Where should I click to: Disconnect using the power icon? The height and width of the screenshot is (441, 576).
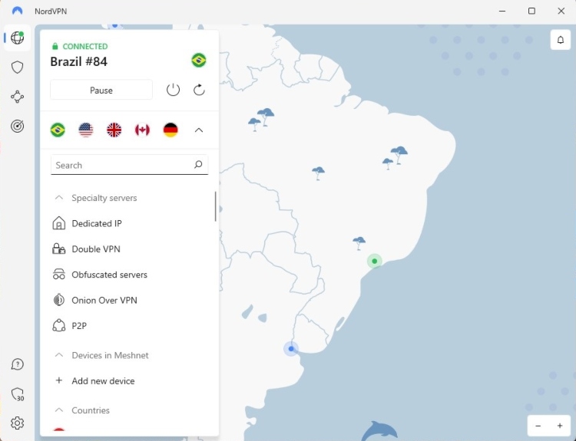(x=173, y=90)
